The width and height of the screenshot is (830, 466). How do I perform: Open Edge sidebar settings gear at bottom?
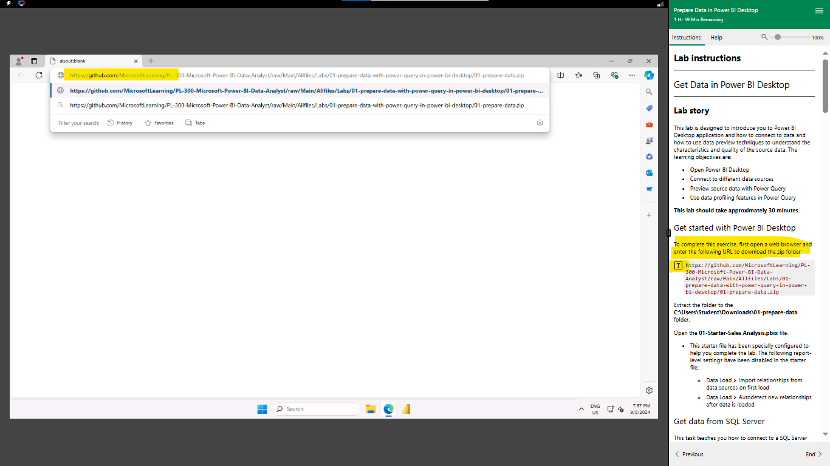(x=649, y=390)
